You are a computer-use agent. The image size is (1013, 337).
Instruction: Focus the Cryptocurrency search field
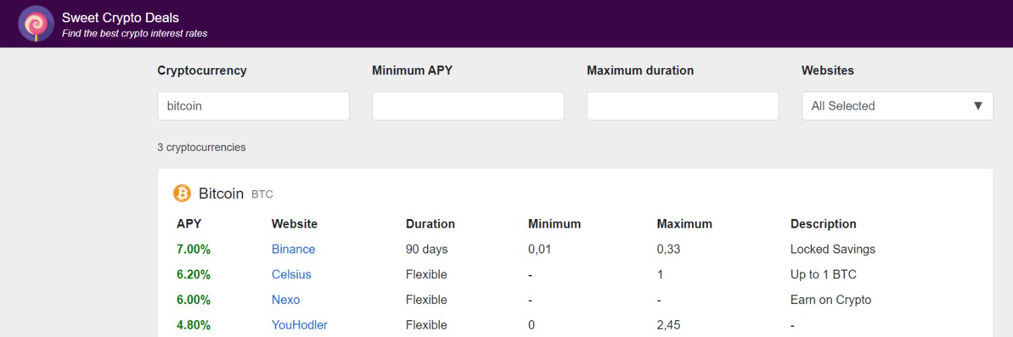point(253,106)
